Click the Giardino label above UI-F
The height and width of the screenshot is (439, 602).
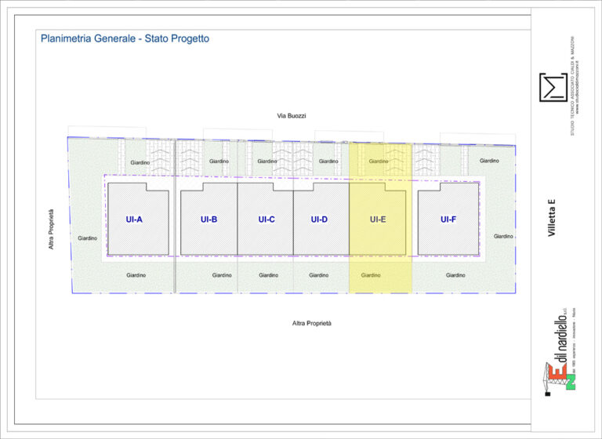pyautogui.click(x=489, y=161)
